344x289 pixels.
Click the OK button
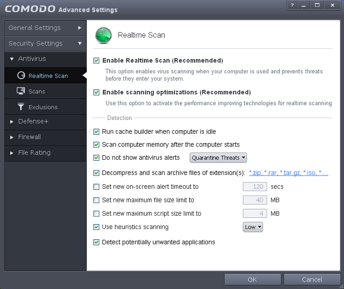coord(253,280)
